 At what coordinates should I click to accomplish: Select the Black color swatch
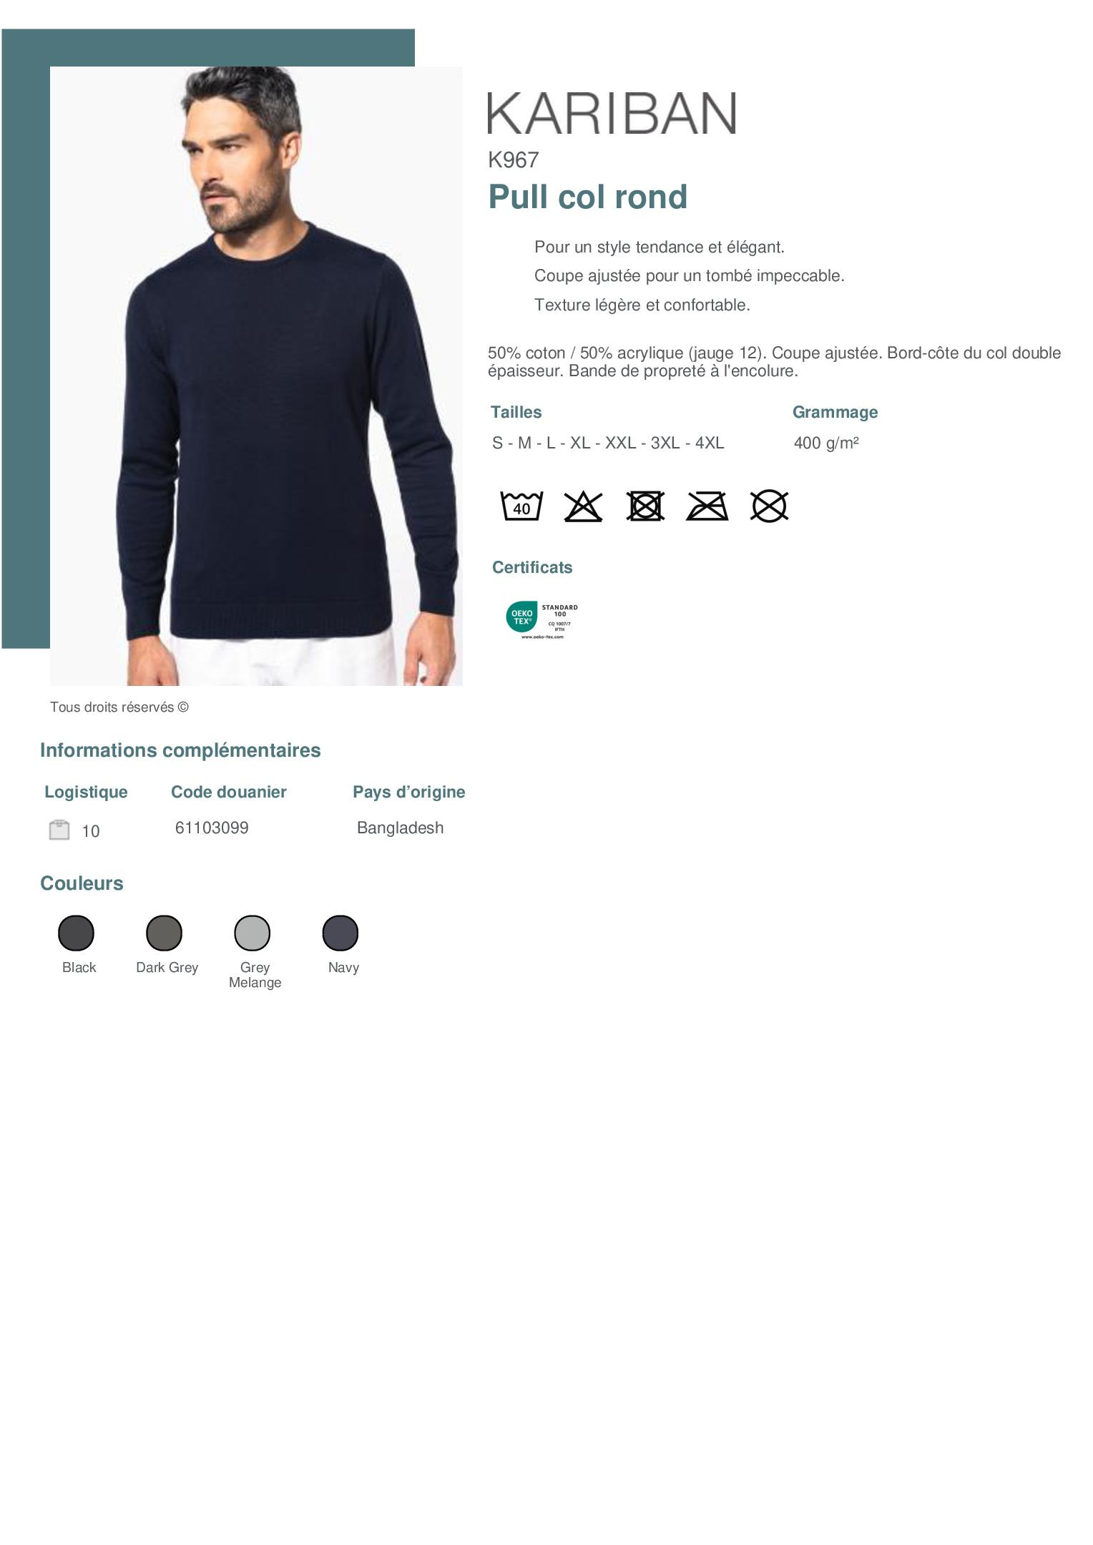pyautogui.click(x=76, y=933)
